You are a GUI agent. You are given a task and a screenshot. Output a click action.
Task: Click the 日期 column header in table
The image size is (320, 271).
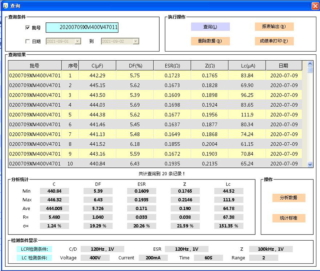point(284,66)
